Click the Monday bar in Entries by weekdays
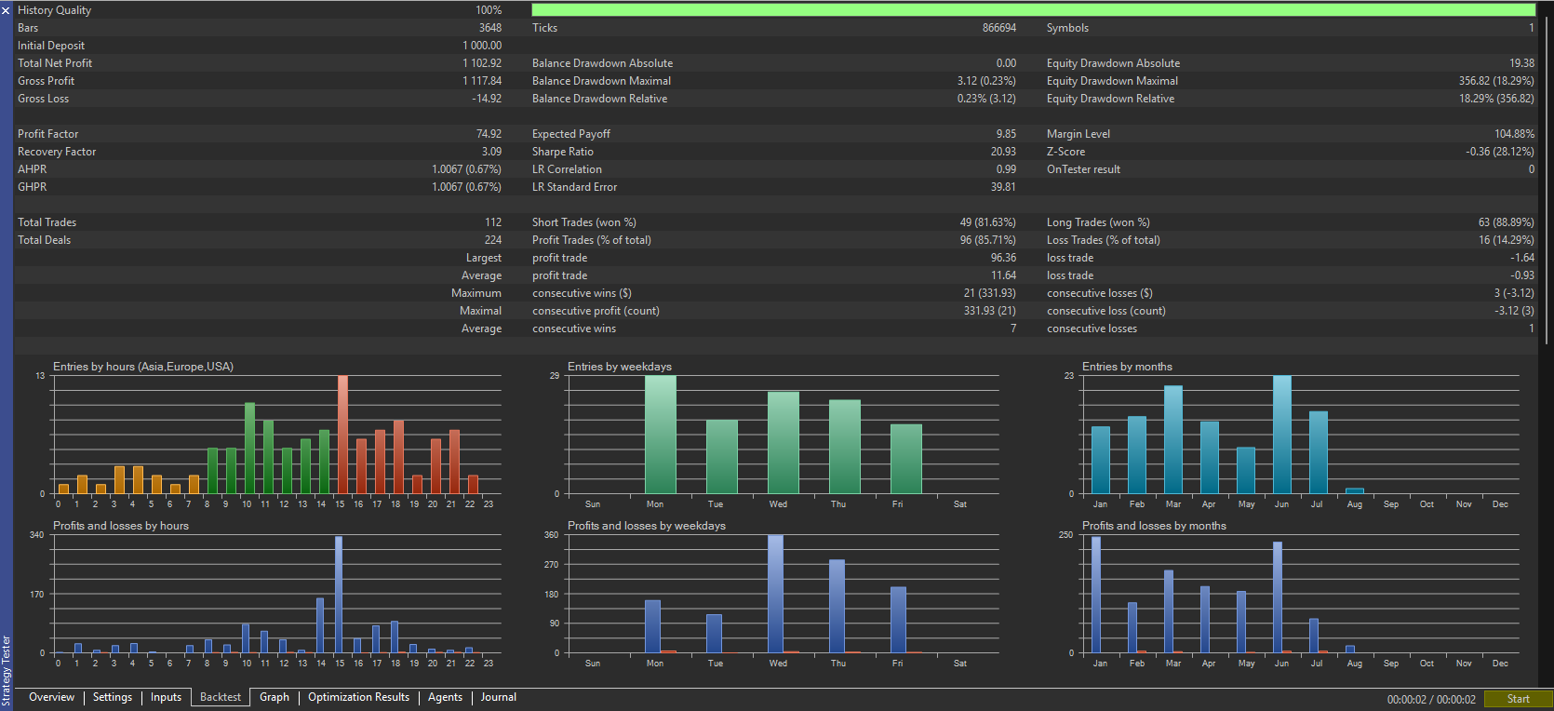This screenshot has width=1554, height=711. [661, 435]
